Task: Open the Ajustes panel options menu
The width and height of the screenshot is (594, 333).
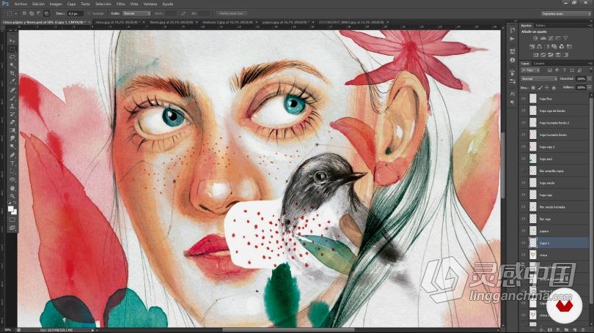Action: coord(590,26)
